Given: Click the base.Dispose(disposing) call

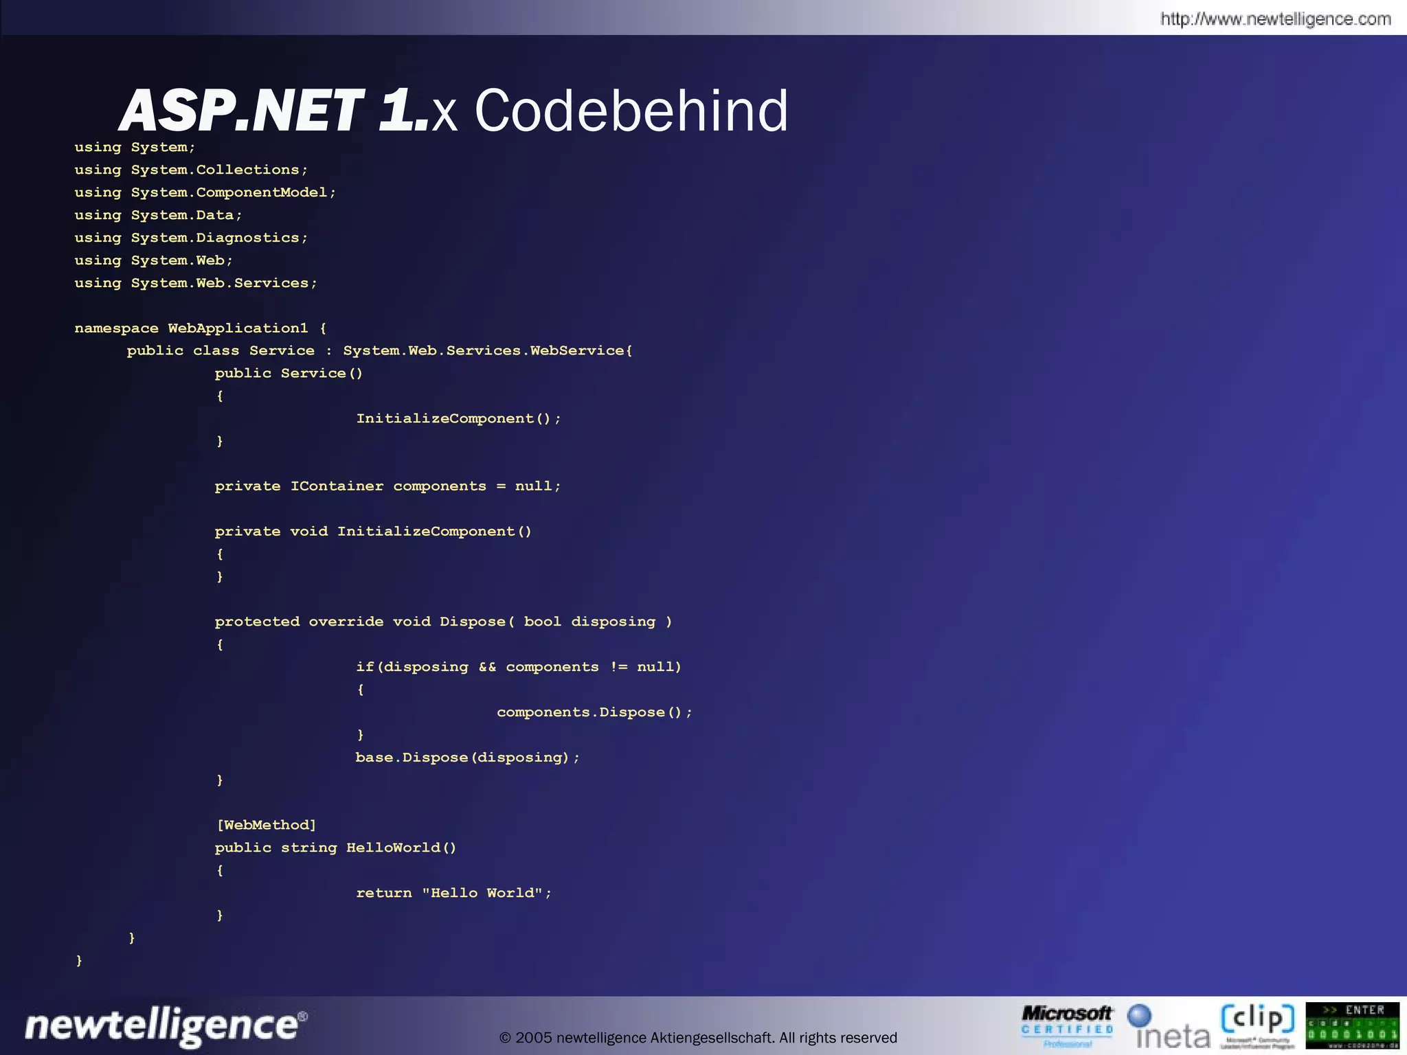Looking at the screenshot, I should [x=467, y=758].
